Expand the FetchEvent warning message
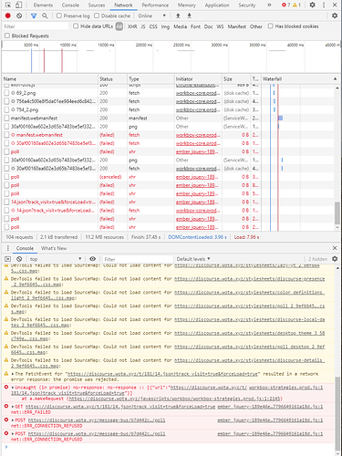The width and height of the screenshot is (342, 456). point(13,374)
